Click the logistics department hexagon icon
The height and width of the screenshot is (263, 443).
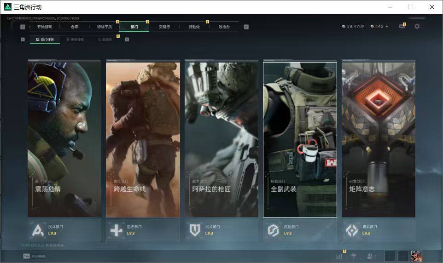point(273,230)
